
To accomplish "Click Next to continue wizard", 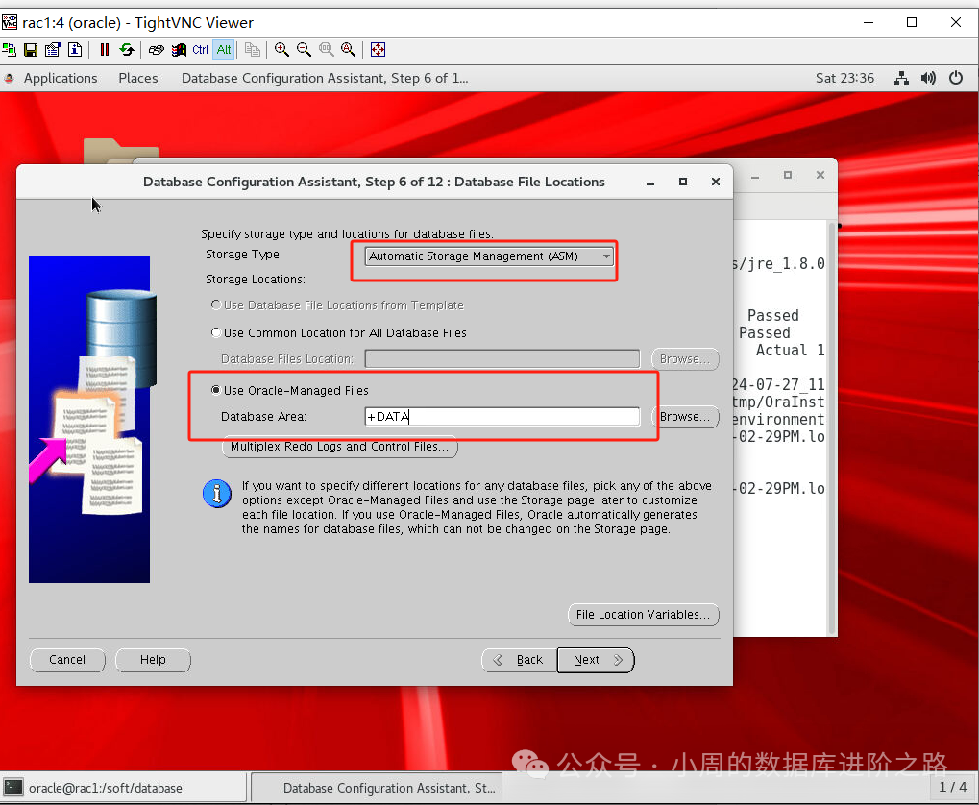I will (x=596, y=660).
